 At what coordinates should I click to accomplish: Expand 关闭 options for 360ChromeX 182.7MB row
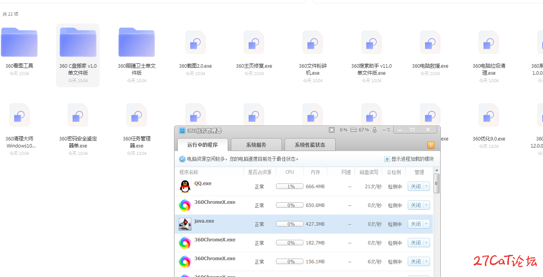click(427, 243)
